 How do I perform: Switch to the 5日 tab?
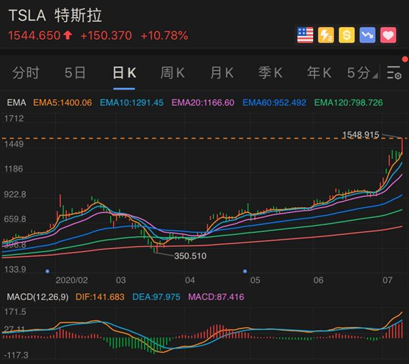[75, 73]
